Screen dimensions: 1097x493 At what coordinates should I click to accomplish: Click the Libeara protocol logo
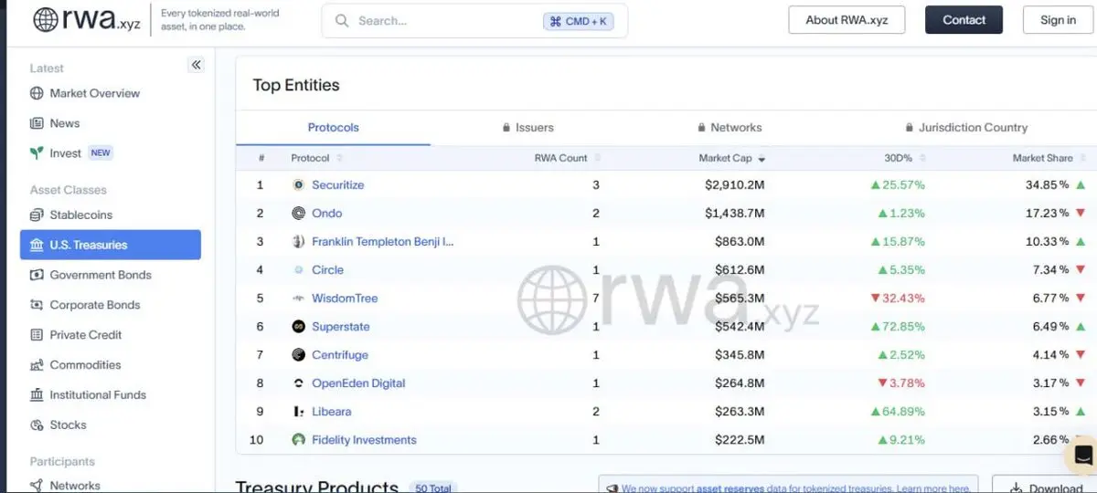[298, 412]
